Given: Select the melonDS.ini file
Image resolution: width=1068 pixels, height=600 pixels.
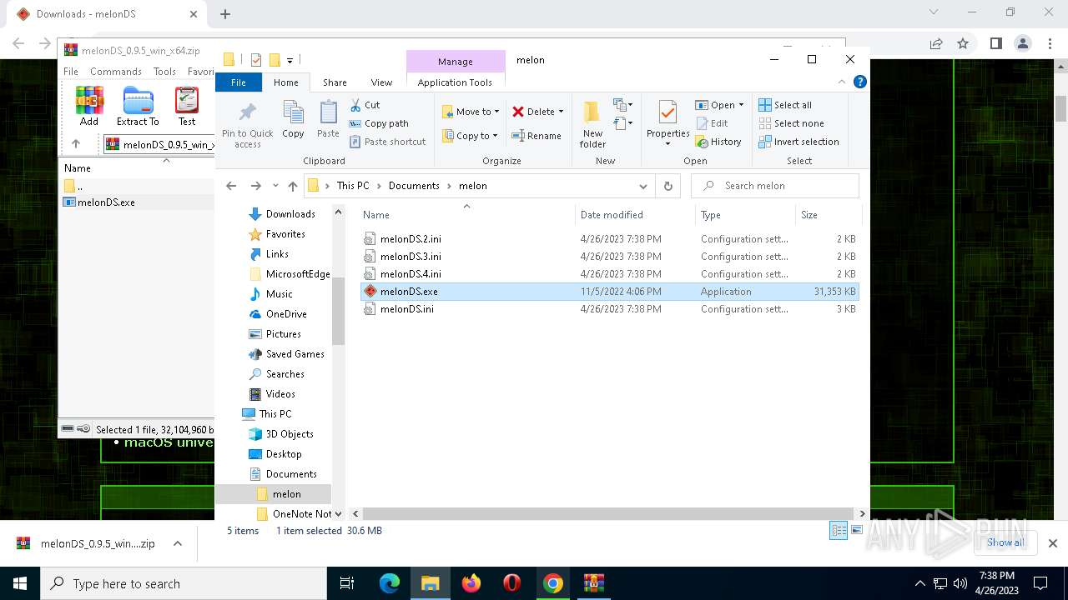Looking at the screenshot, I should point(610,309).
